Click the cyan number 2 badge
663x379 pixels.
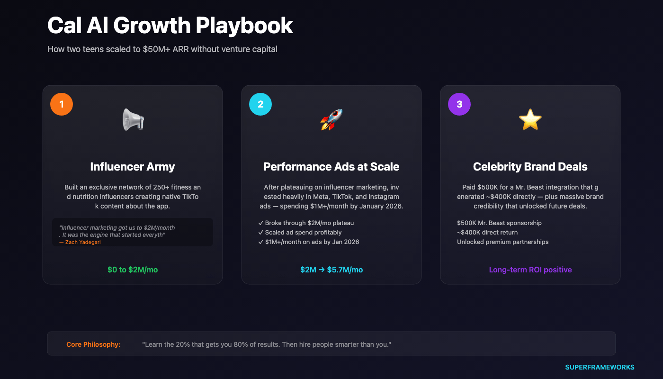click(260, 104)
